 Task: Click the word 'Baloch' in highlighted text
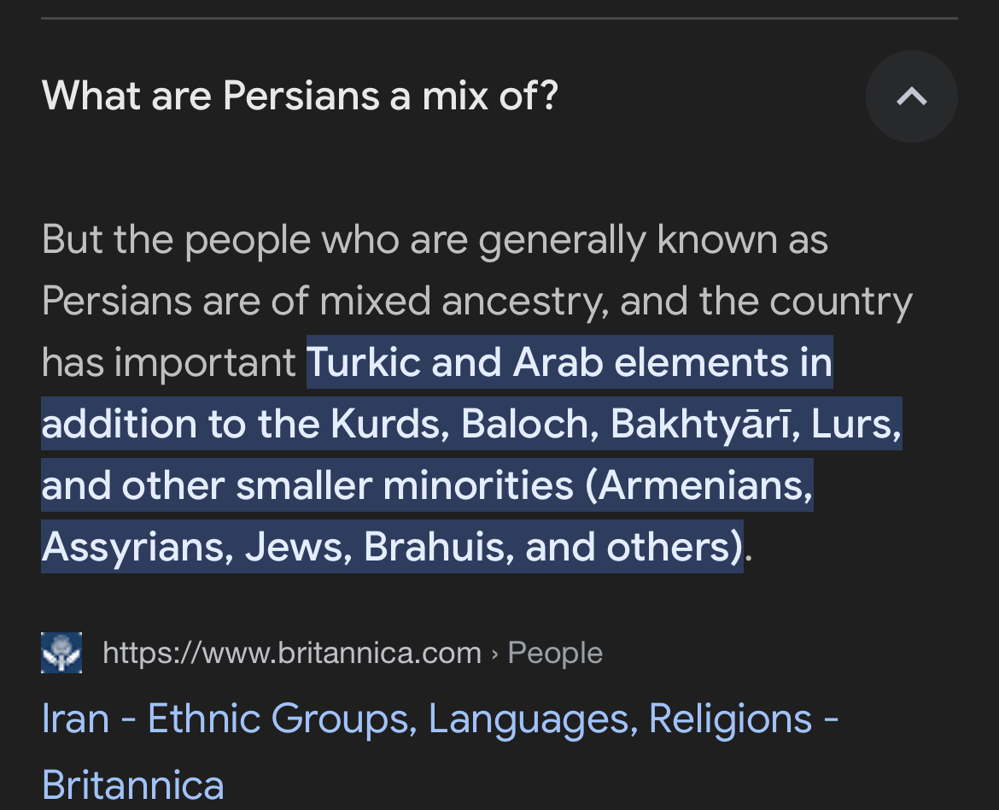pos(530,424)
